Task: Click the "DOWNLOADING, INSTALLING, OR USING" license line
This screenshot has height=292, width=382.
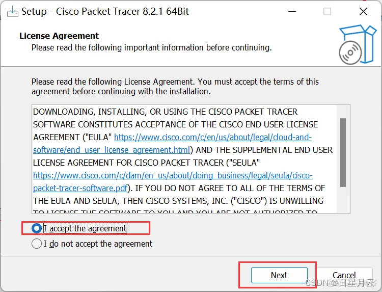Action: (165, 112)
